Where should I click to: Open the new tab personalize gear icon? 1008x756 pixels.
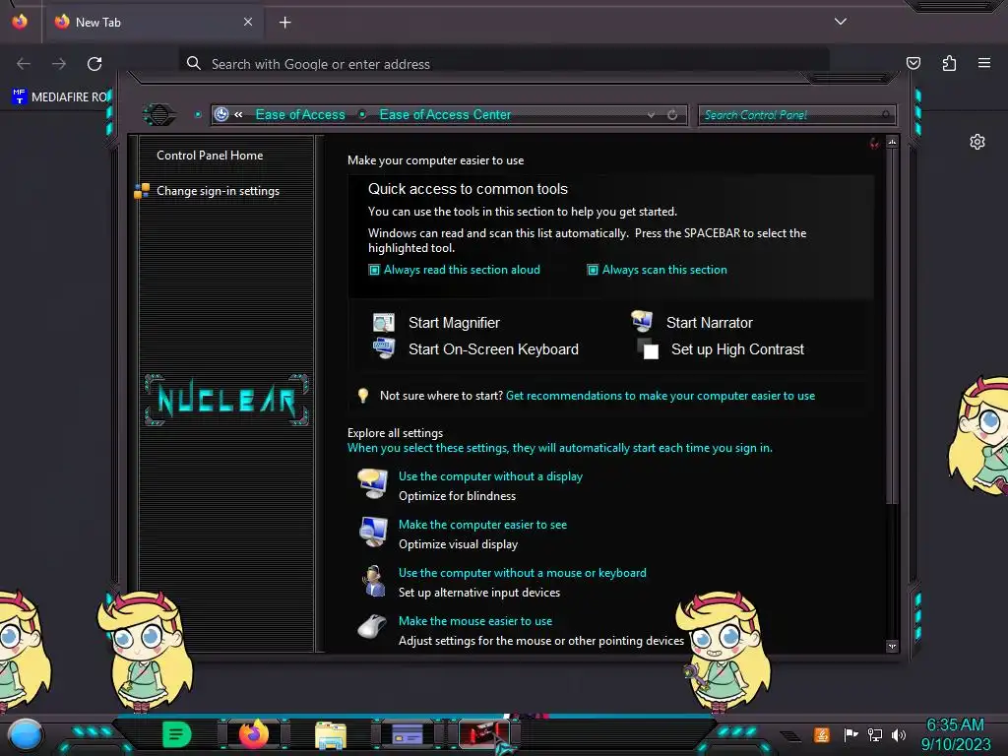coord(977,142)
